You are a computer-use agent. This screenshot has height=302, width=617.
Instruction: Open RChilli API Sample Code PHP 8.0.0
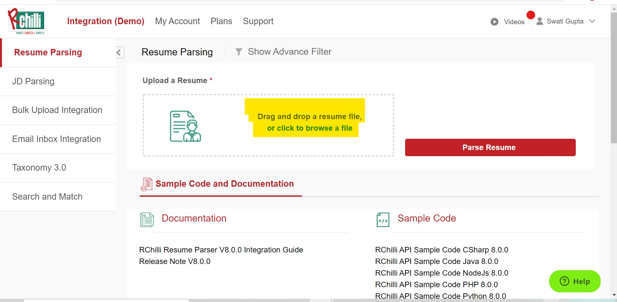coord(436,285)
